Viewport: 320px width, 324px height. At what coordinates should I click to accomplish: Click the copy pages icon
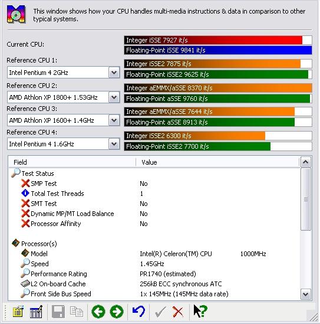(x=77, y=312)
